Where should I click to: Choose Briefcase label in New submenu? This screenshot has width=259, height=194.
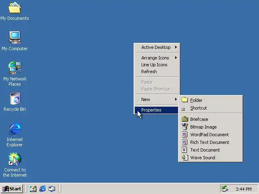[x=199, y=119]
